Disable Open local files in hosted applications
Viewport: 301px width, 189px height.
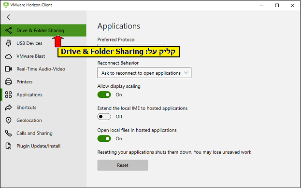[104, 138]
